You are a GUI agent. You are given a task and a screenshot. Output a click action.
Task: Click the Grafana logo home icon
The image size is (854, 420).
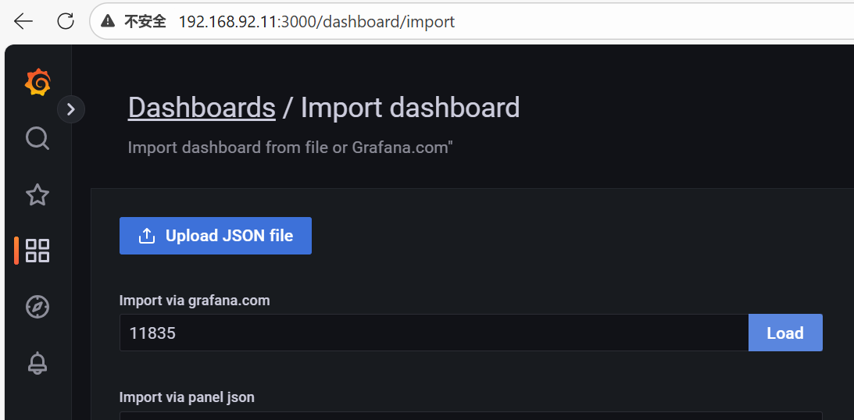tap(38, 82)
